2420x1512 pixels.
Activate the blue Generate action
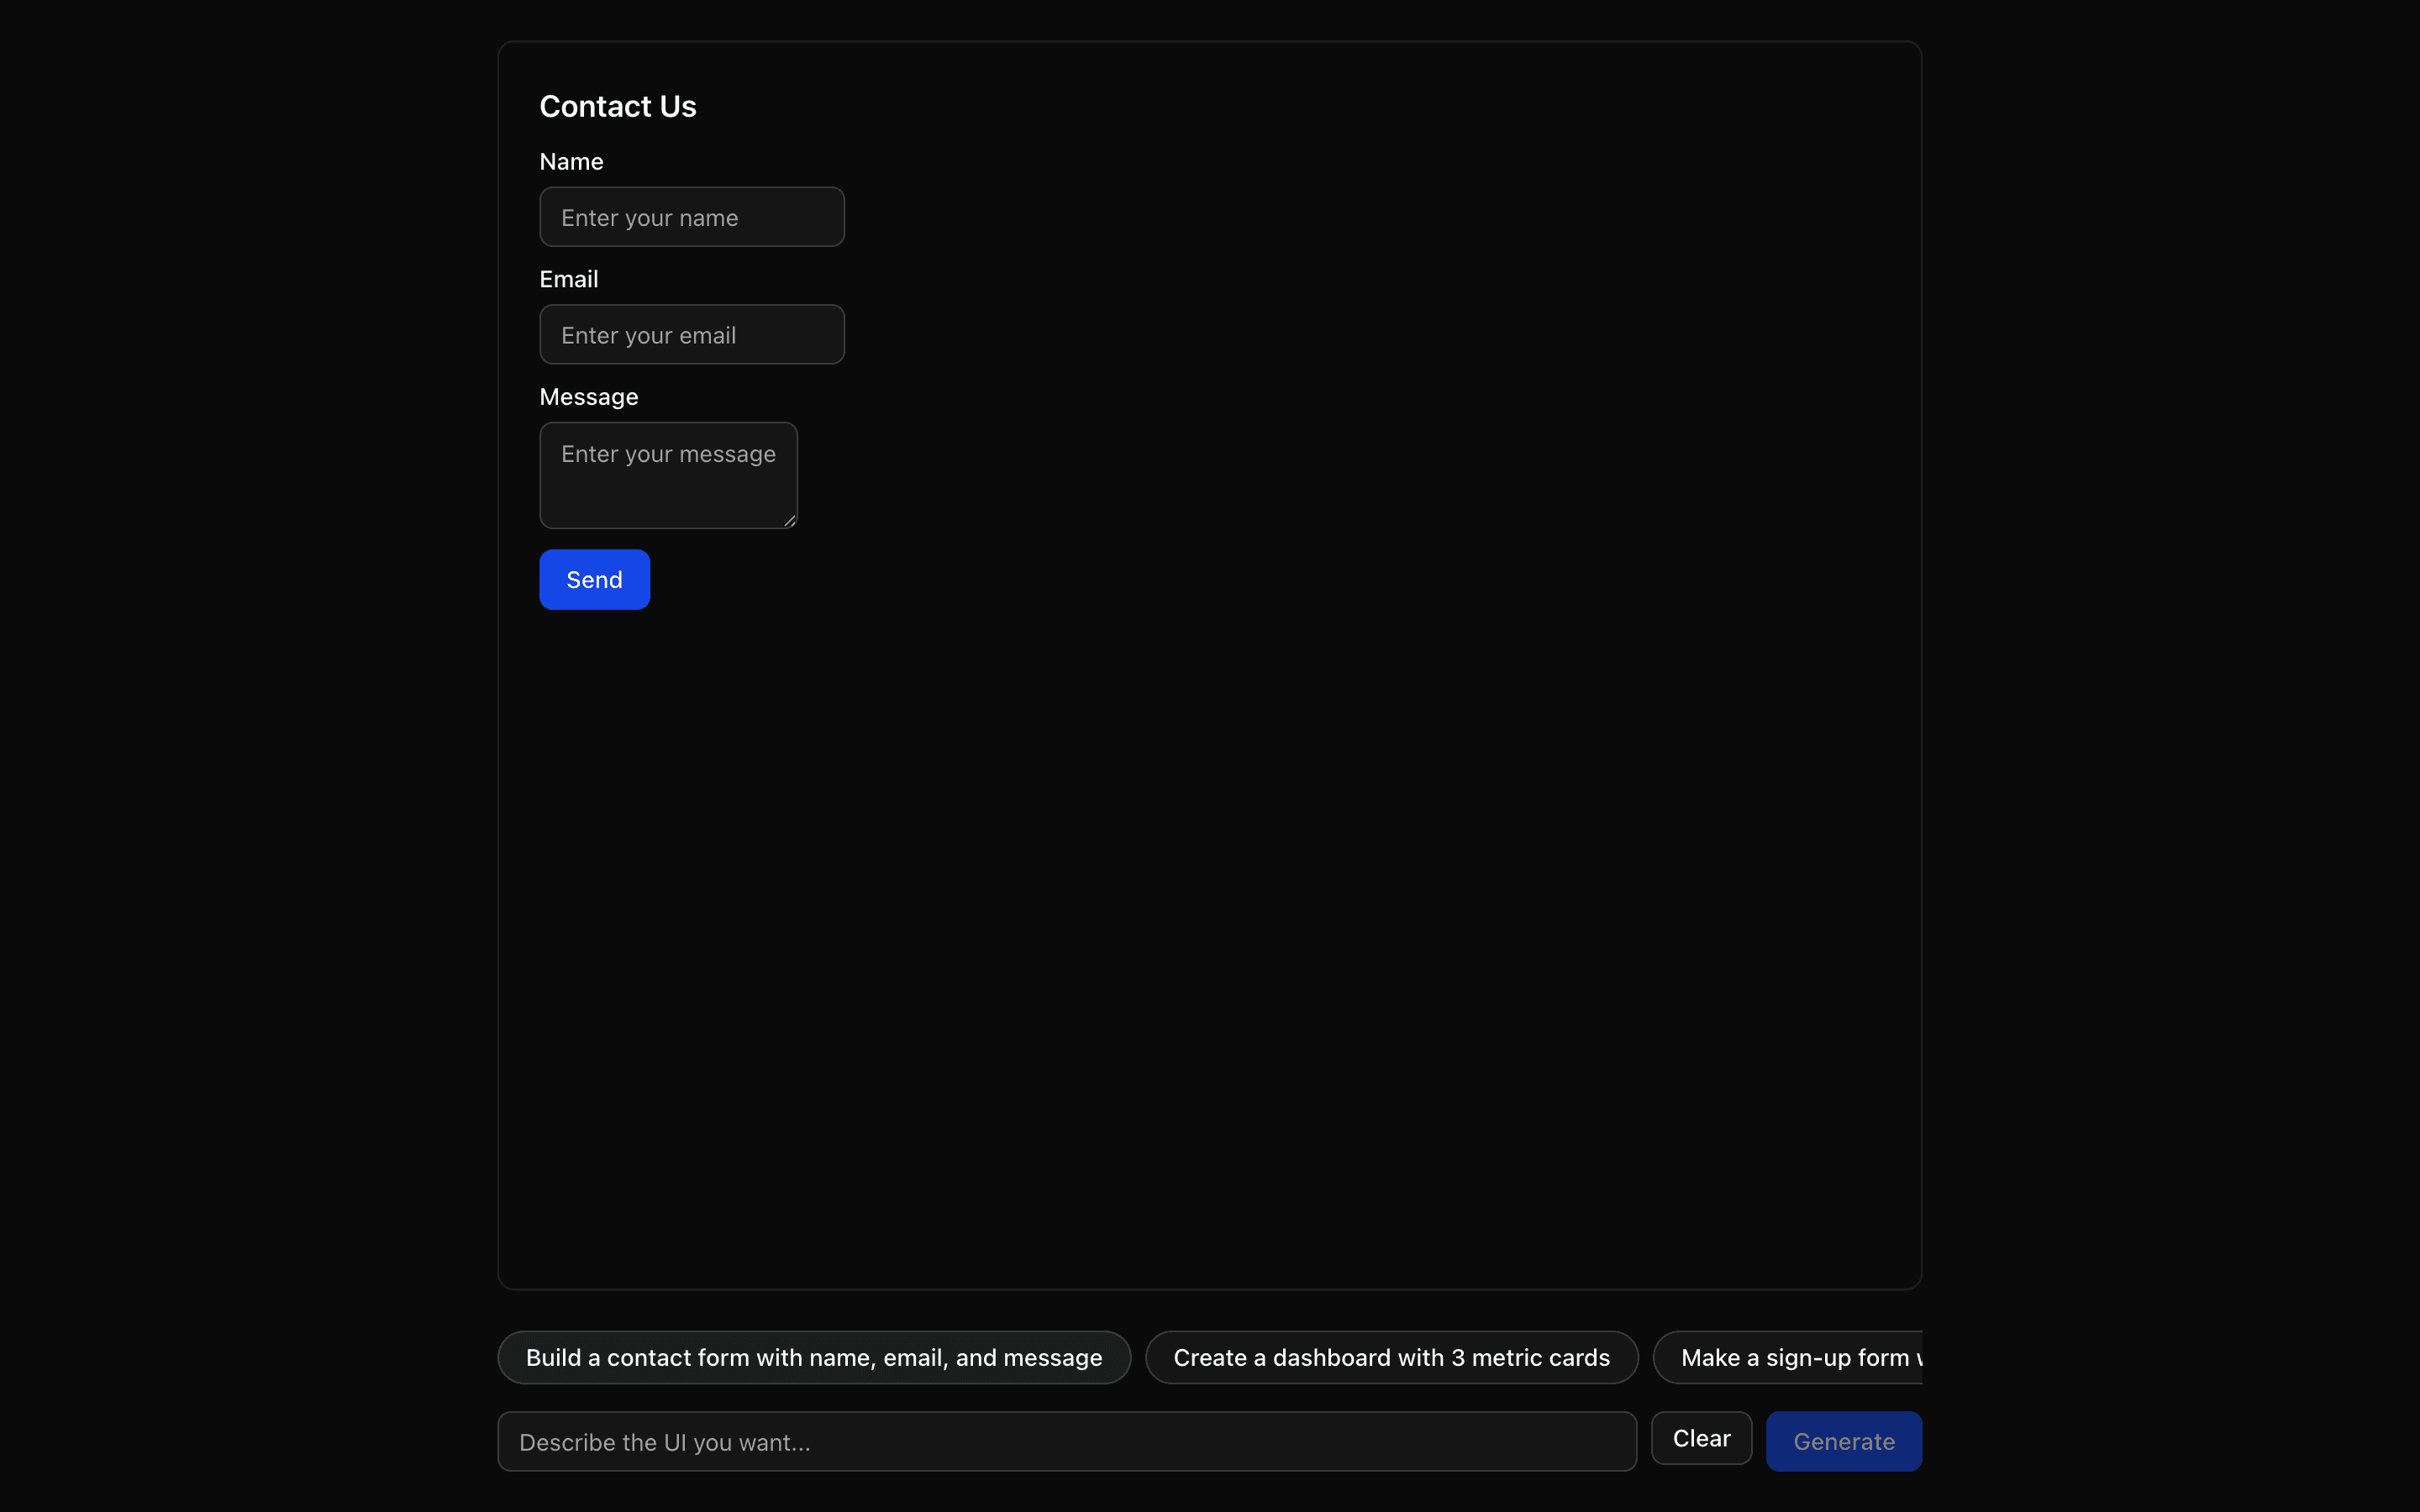pos(1843,1441)
